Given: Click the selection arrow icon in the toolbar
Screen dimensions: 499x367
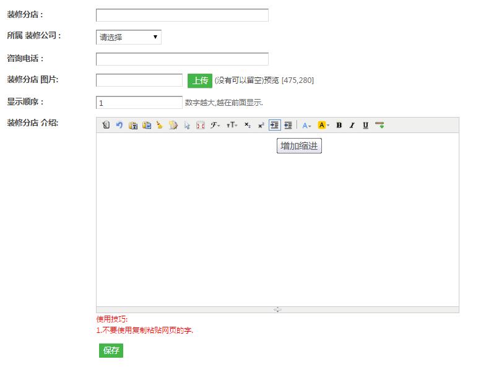Looking at the screenshot, I should pos(186,125).
